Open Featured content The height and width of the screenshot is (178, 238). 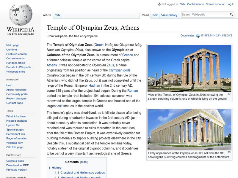click(17, 54)
